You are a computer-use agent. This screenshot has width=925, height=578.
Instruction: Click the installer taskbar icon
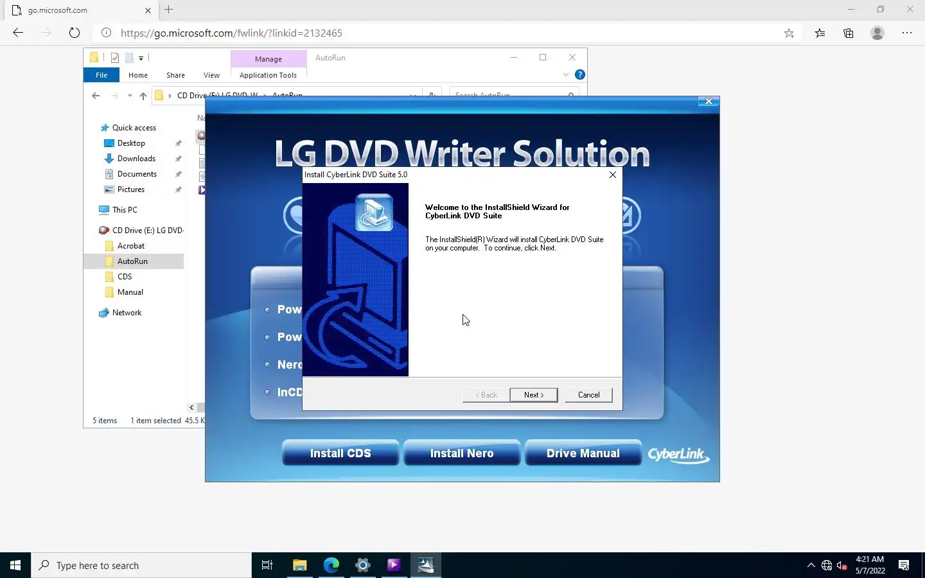pyautogui.click(x=426, y=565)
